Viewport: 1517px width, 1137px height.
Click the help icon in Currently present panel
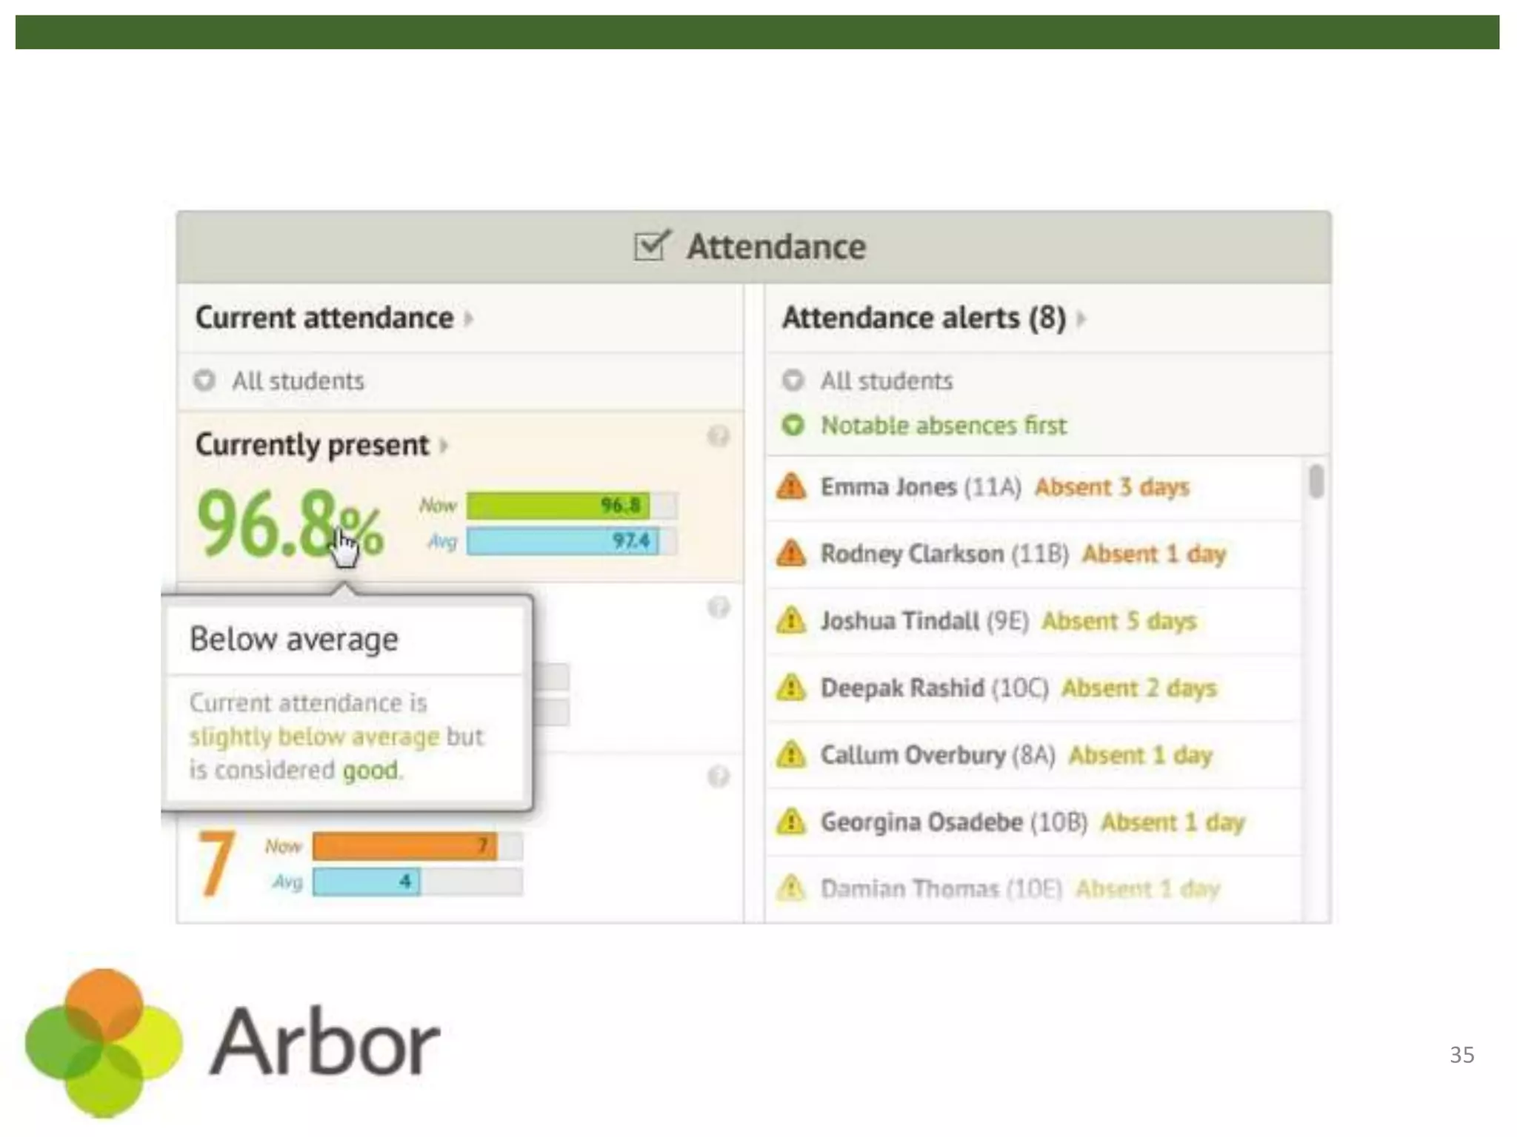coord(718,437)
